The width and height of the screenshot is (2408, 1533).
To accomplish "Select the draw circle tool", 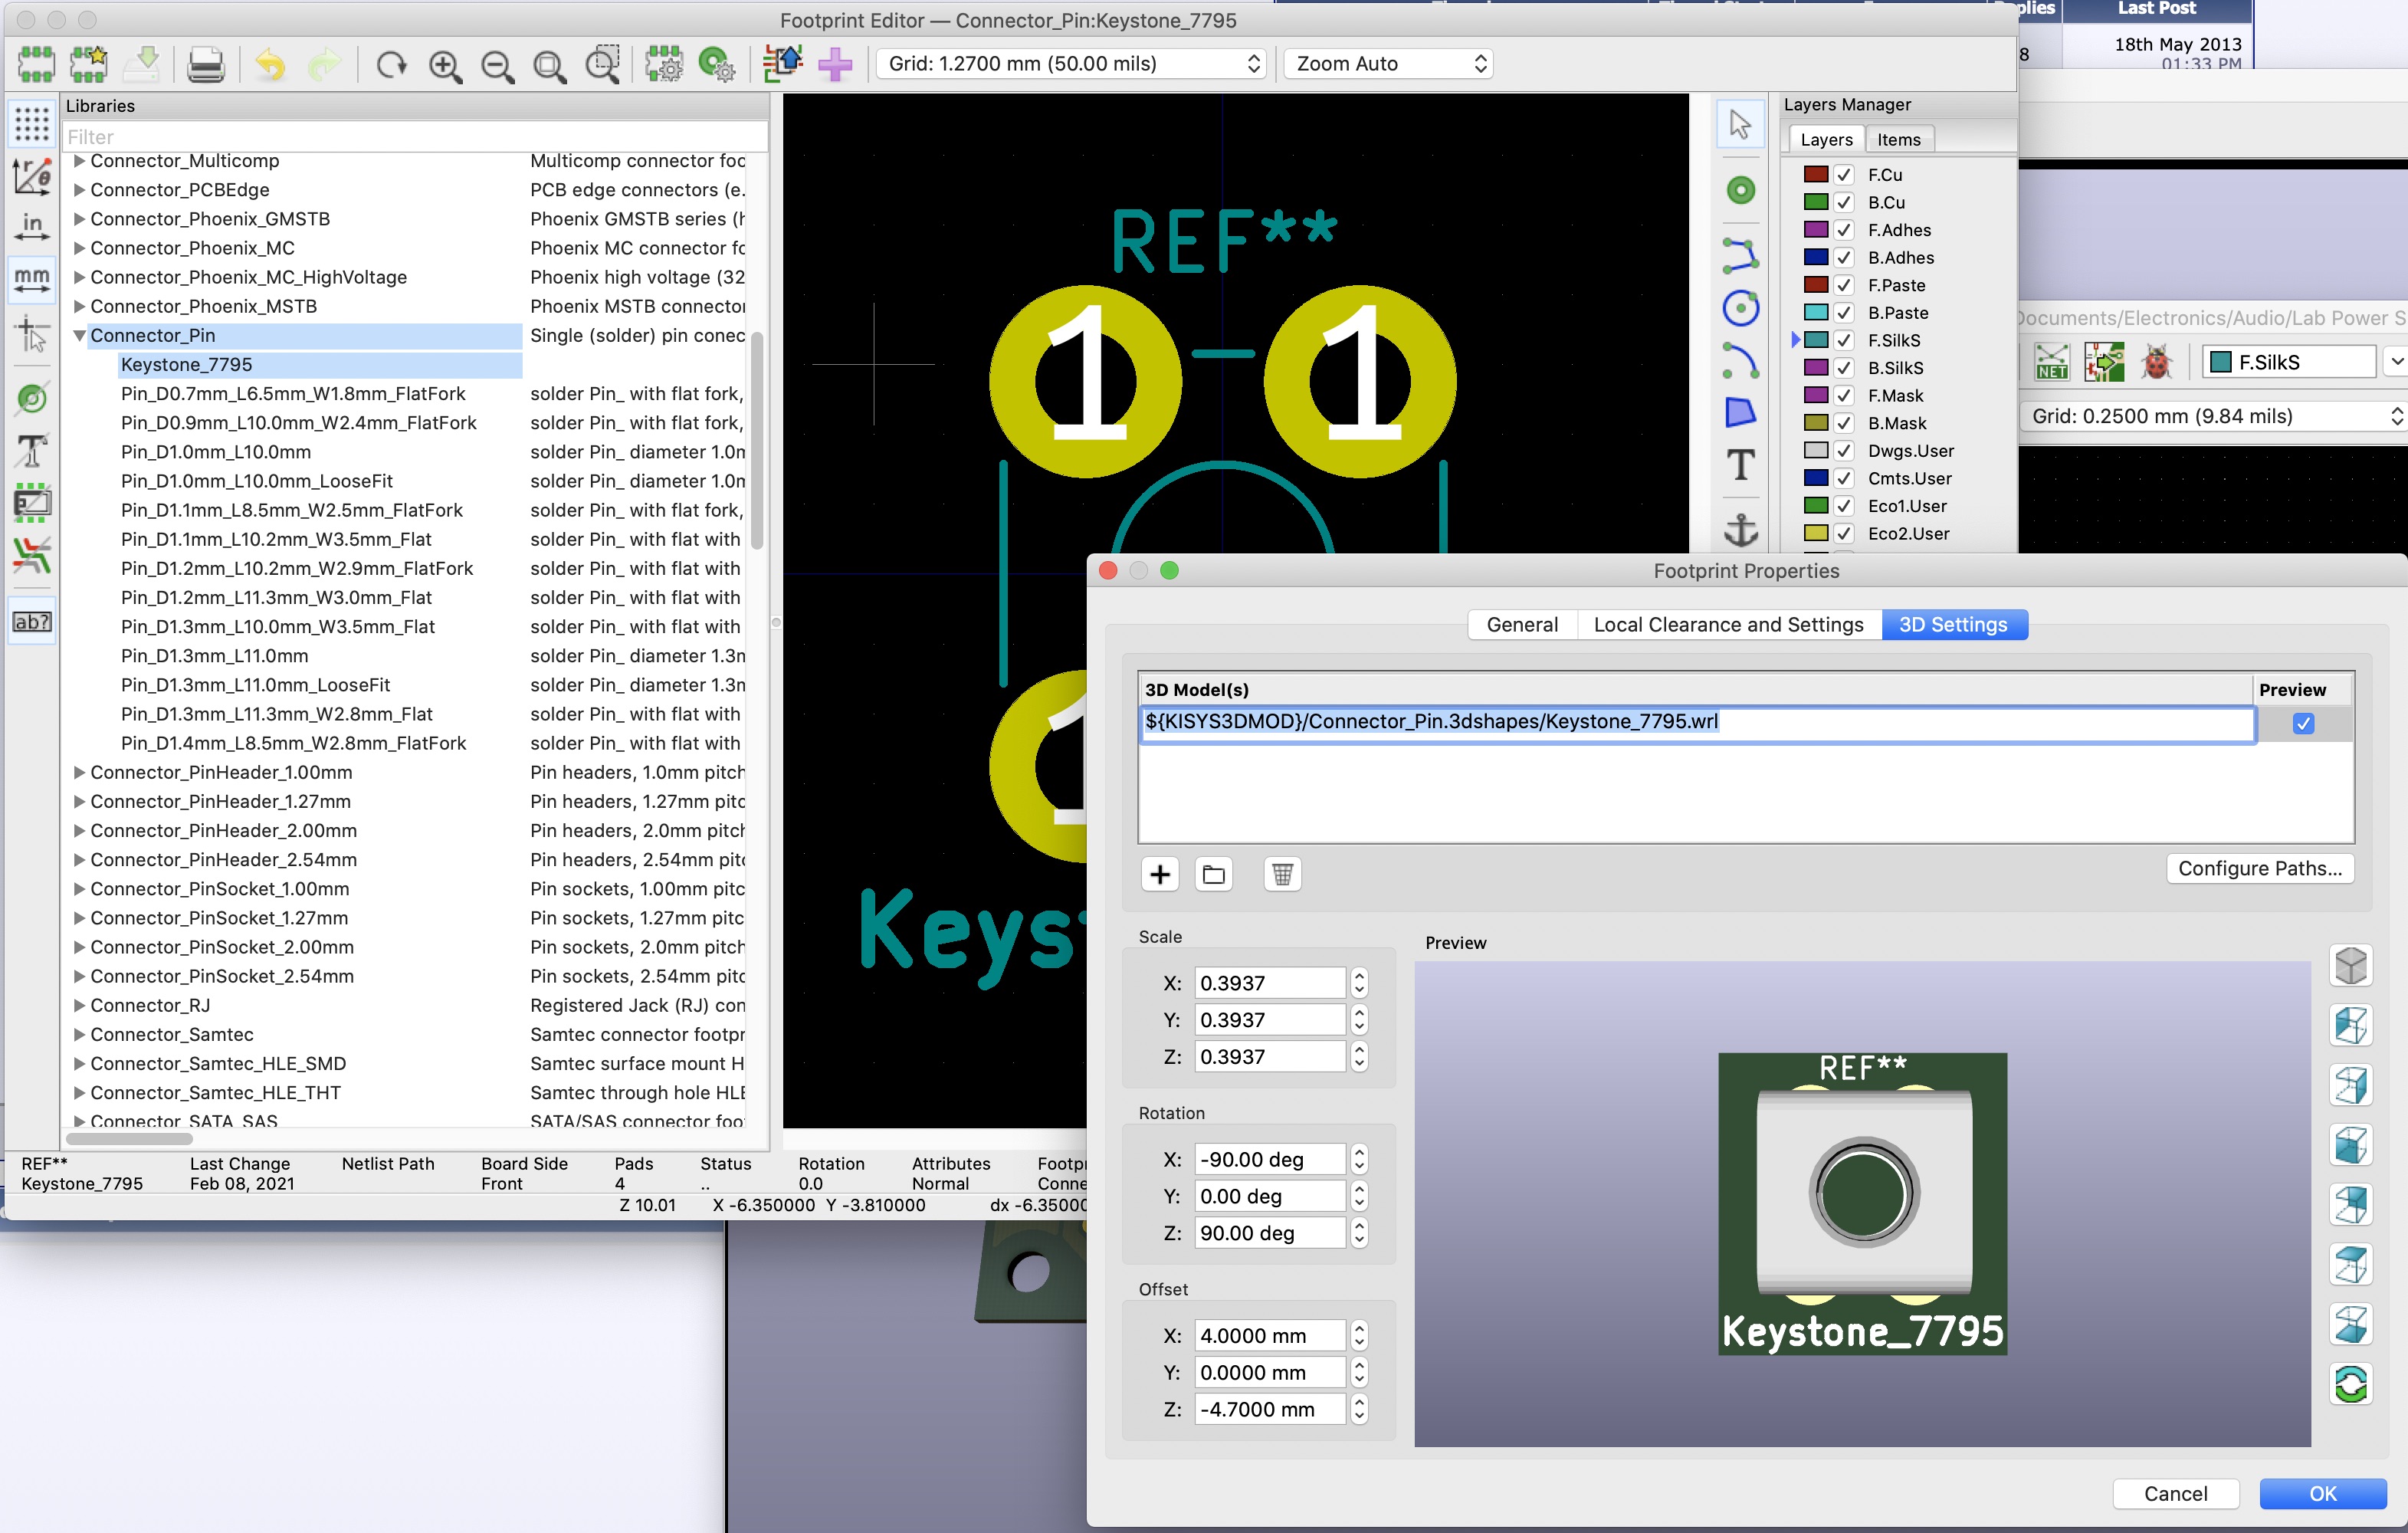I will point(1740,308).
